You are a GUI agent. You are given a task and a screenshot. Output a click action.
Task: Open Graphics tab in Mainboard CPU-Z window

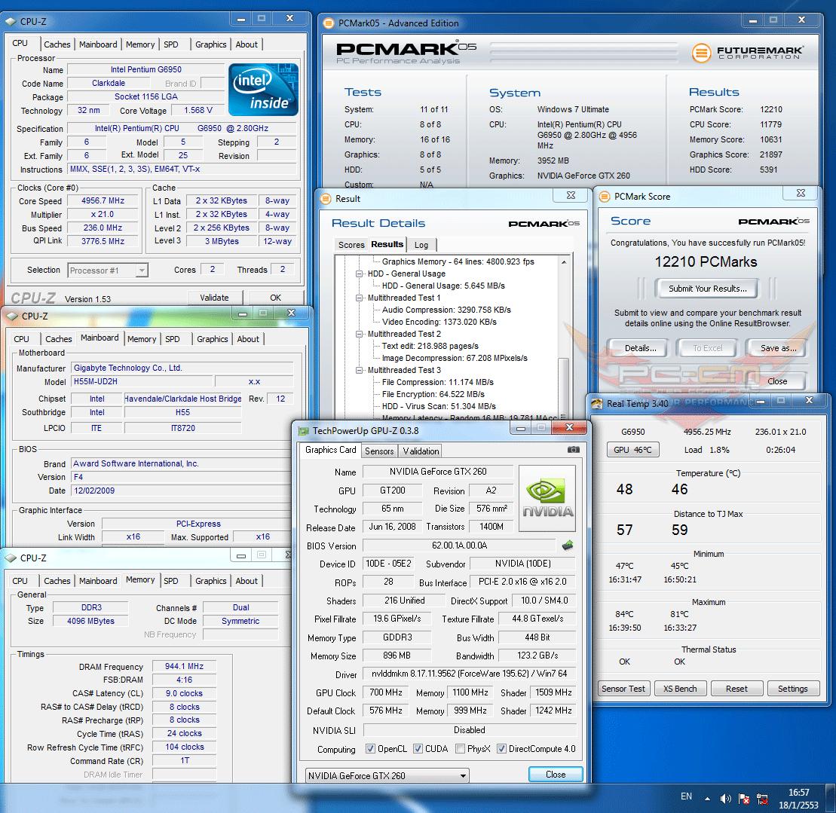click(x=212, y=339)
